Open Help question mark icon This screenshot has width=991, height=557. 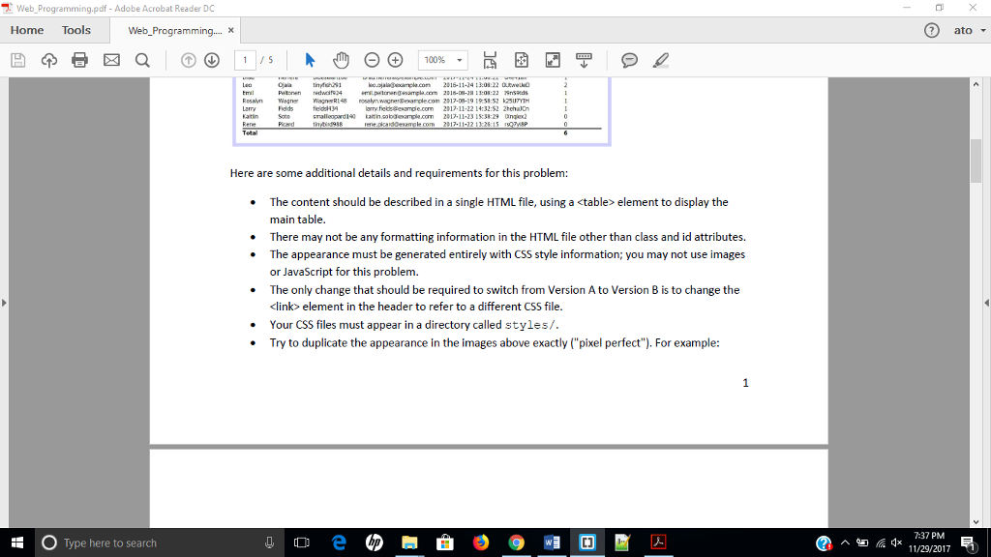(932, 30)
